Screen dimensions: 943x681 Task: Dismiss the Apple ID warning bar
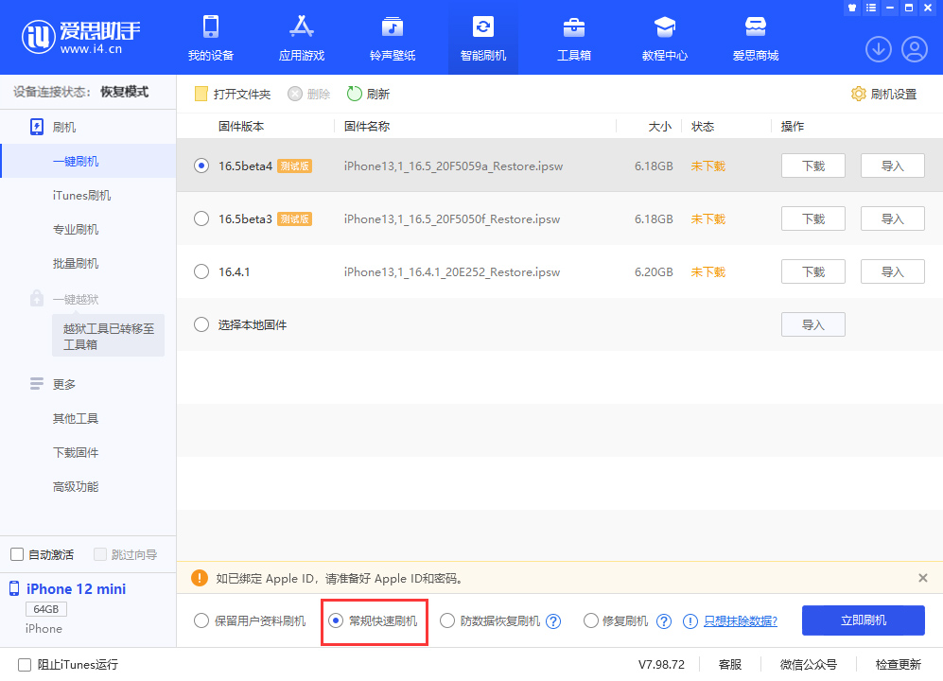coord(922,577)
